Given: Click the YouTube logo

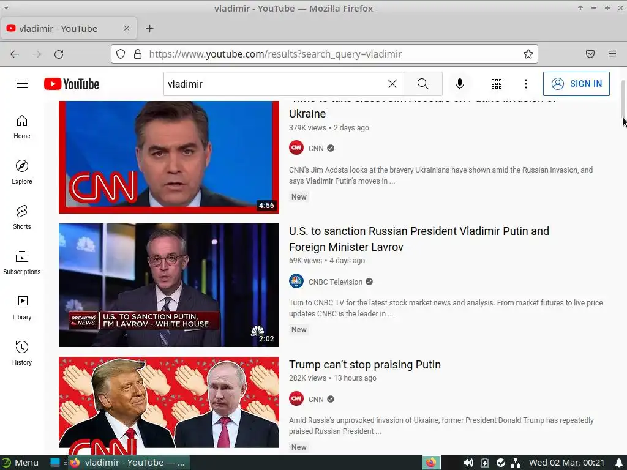Looking at the screenshot, I should (x=72, y=84).
